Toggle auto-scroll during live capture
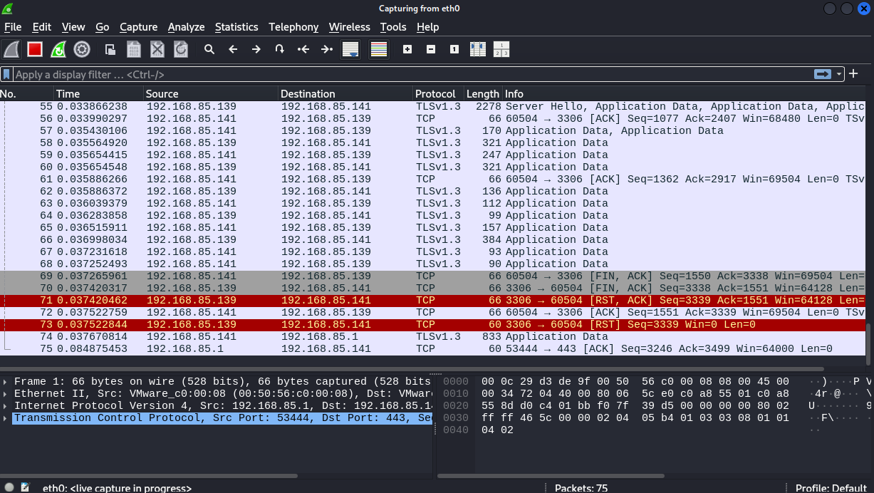The image size is (874, 493). pyautogui.click(x=350, y=49)
